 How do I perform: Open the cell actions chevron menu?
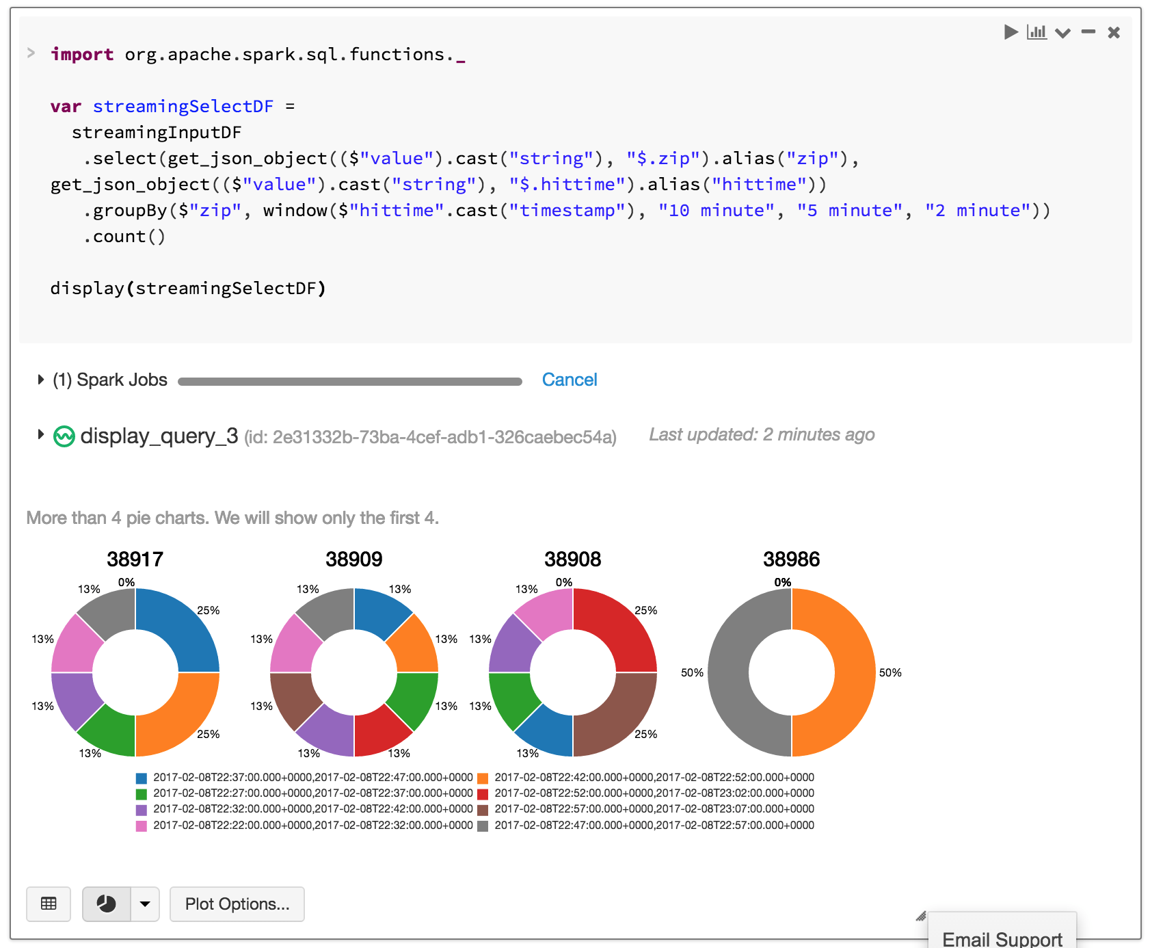point(1062,33)
